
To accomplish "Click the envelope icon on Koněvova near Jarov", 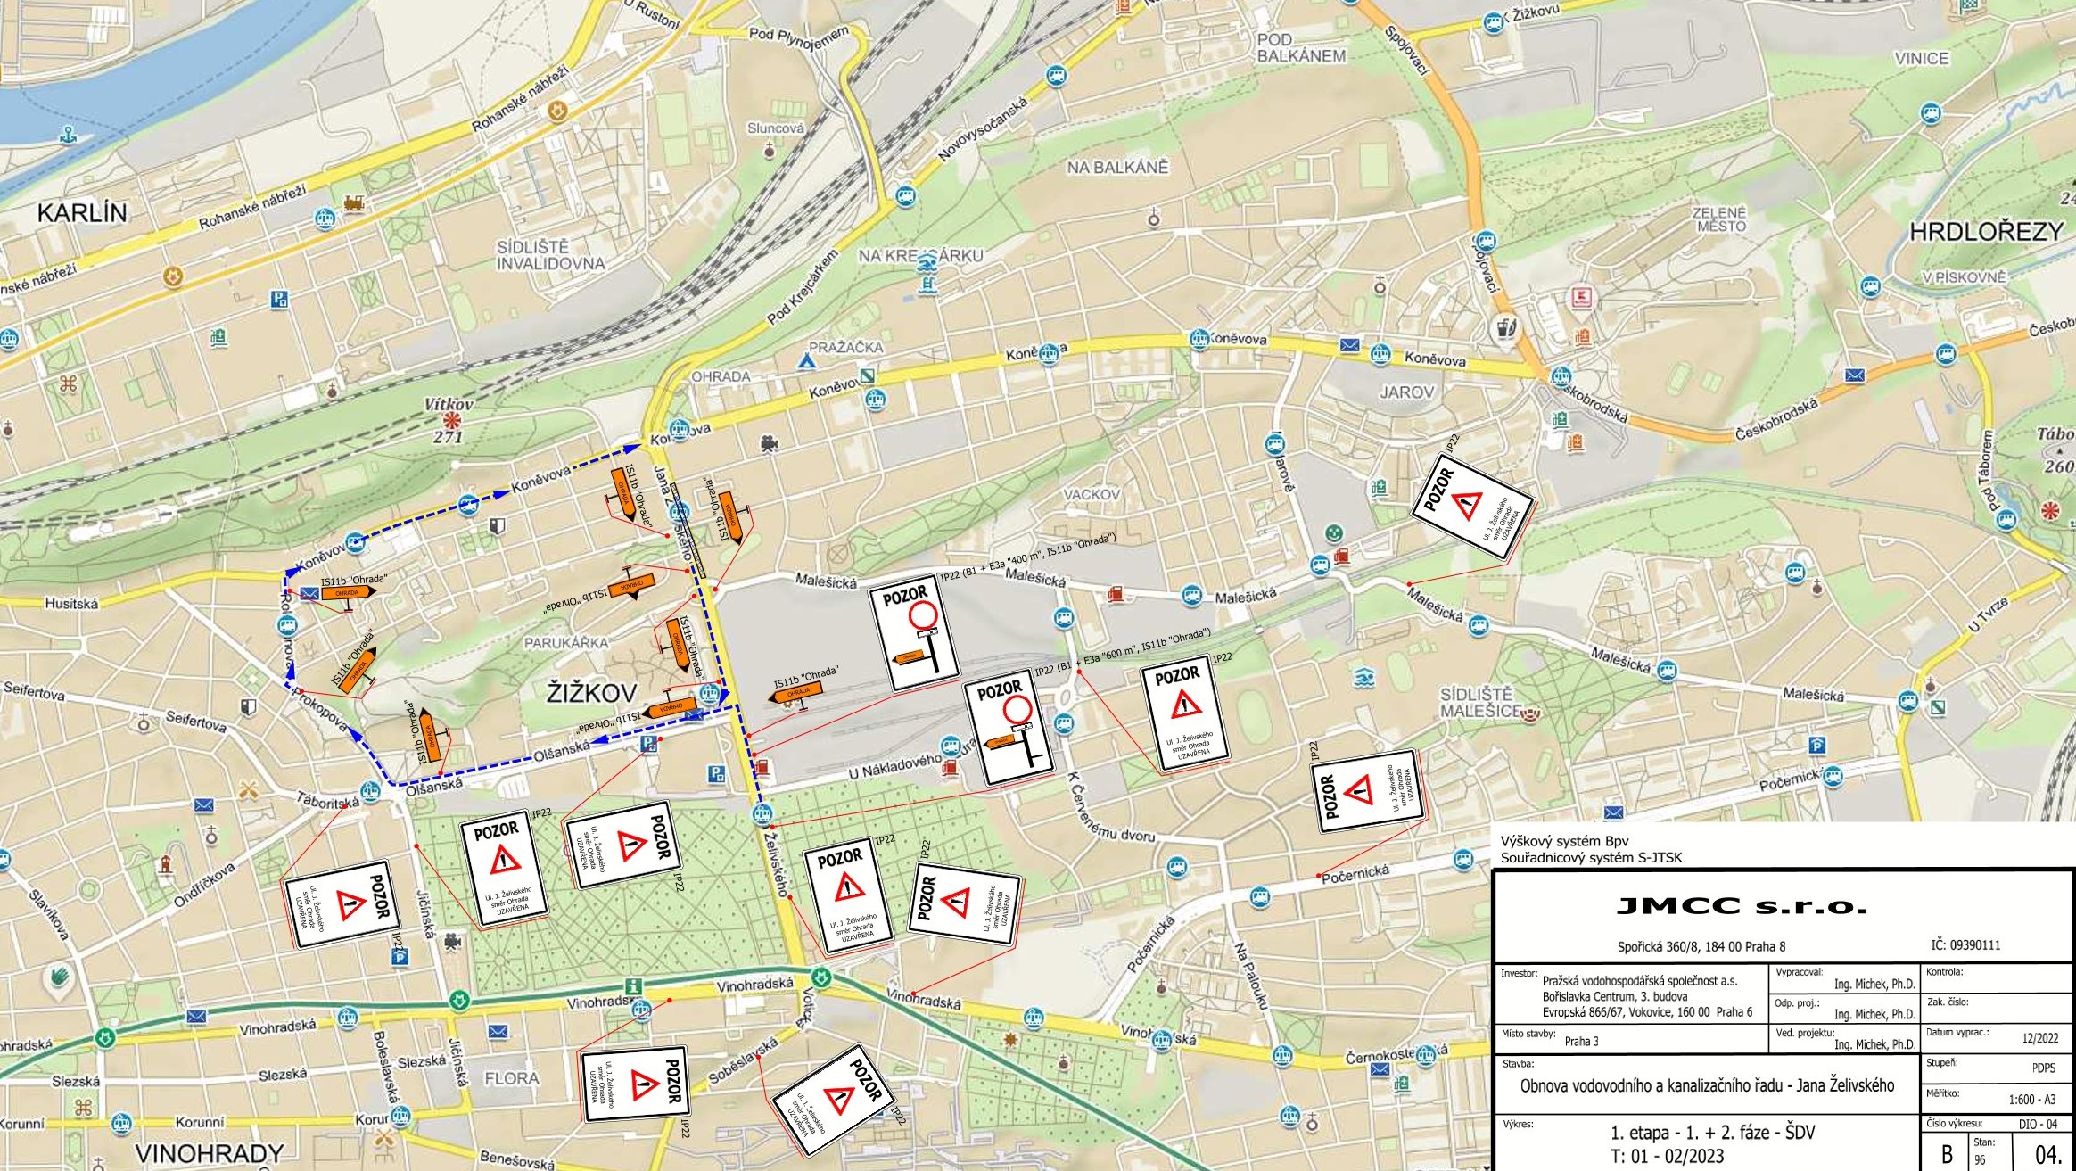I will (1350, 345).
